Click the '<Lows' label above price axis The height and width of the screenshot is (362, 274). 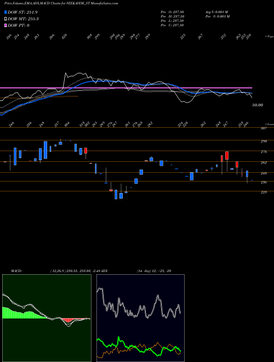point(269,124)
